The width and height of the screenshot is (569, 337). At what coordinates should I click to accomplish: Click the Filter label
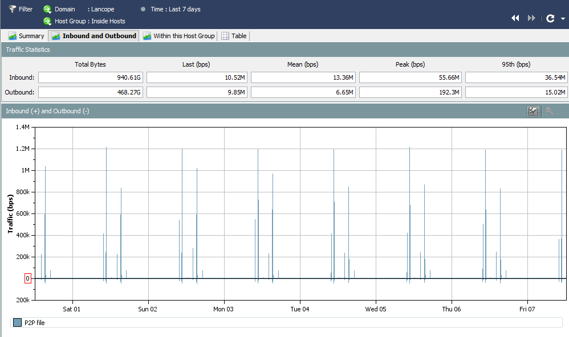click(26, 9)
